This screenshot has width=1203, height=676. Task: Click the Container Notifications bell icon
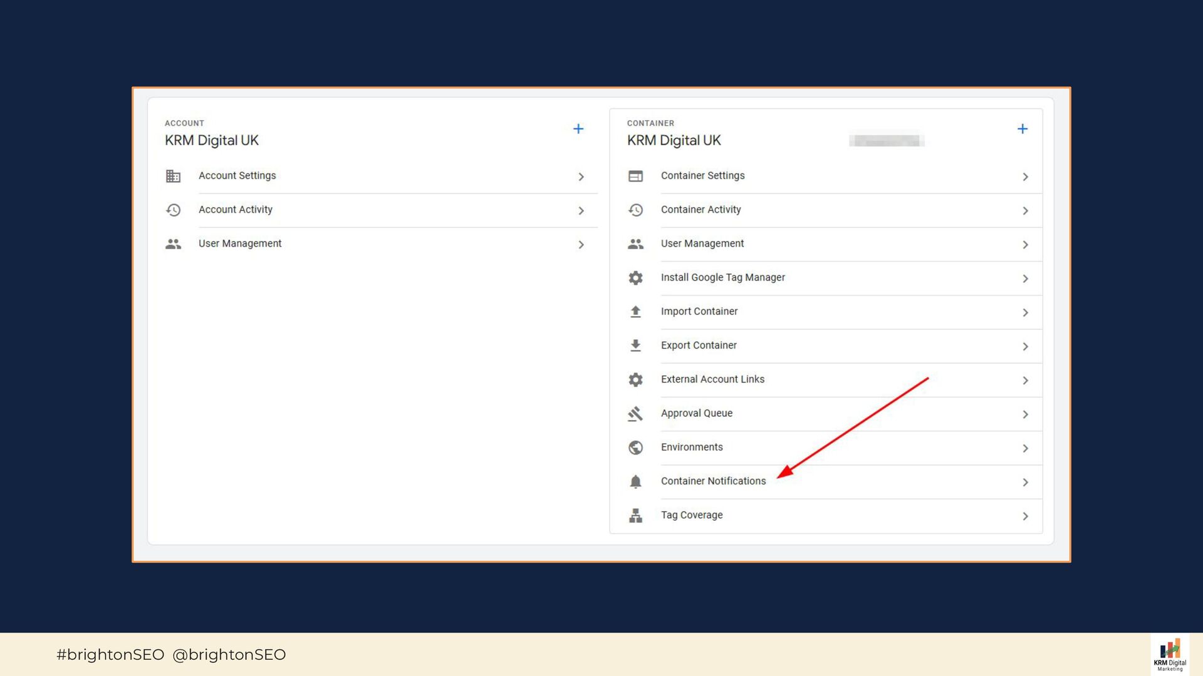(x=635, y=481)
